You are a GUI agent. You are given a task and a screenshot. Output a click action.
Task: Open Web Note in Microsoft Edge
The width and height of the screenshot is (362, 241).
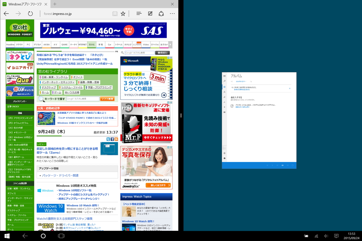point(150,14)
